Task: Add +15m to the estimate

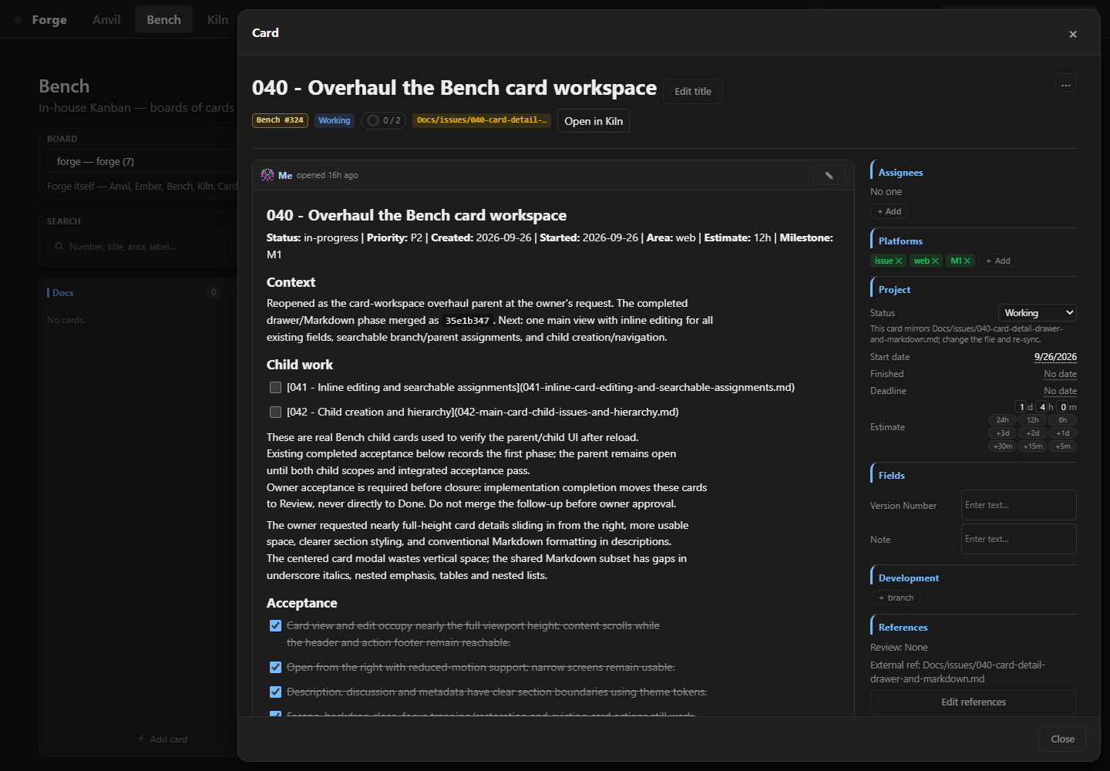Action: pyautogui.click(x=1033, y=446)
